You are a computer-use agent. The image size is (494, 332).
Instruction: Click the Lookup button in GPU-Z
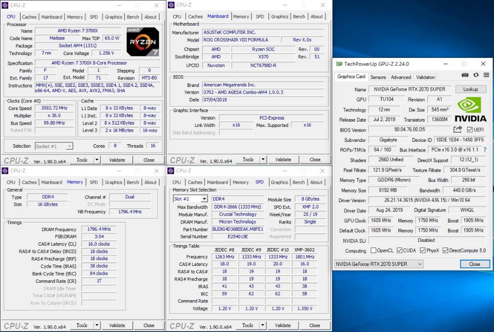pos(470,89)
